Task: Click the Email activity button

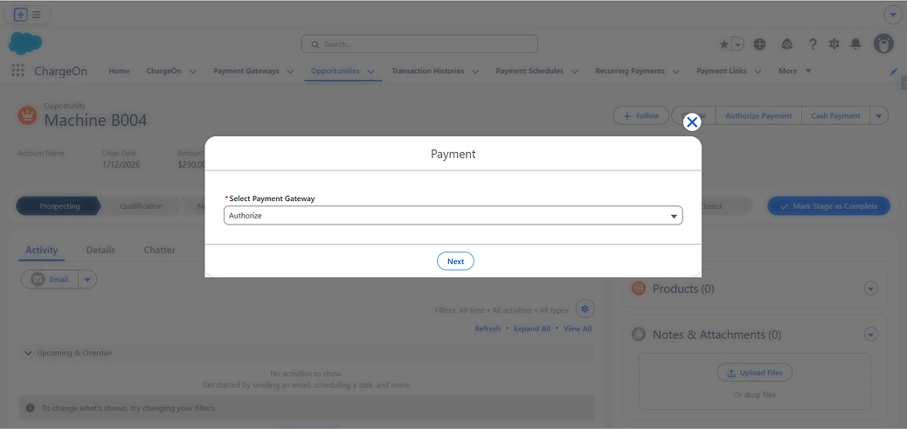Action: [x=50, y=280]
